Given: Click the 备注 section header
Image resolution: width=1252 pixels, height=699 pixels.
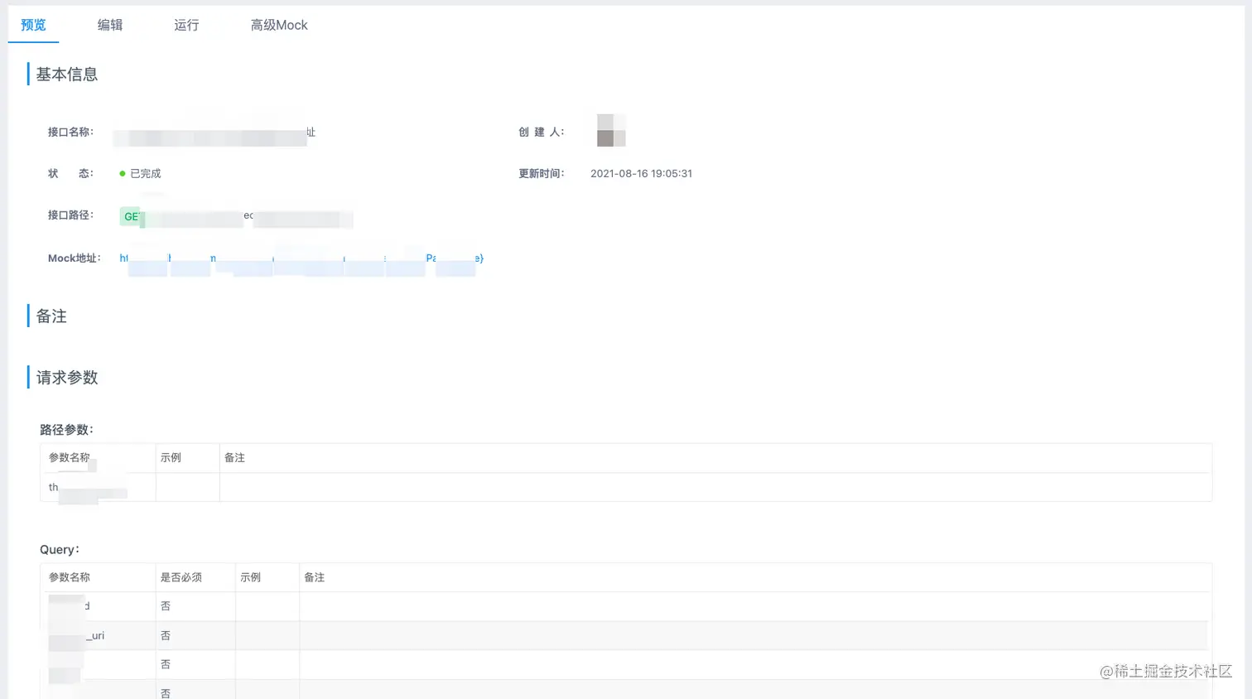Looking at the screenshot, I should [51, 316].
